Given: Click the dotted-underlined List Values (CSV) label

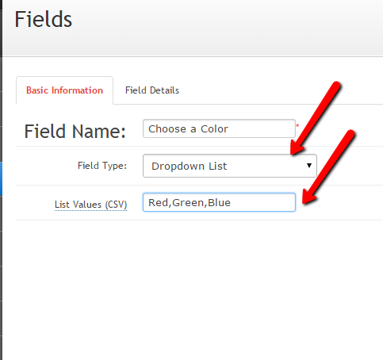Looking at the screenshot, I should pyautogui.click(x=90, y=205).
